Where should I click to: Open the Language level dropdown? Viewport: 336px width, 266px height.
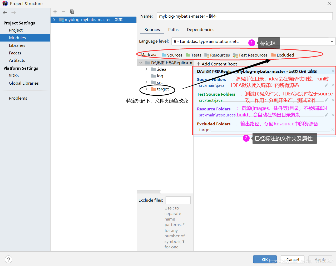(x=332, y=42)
